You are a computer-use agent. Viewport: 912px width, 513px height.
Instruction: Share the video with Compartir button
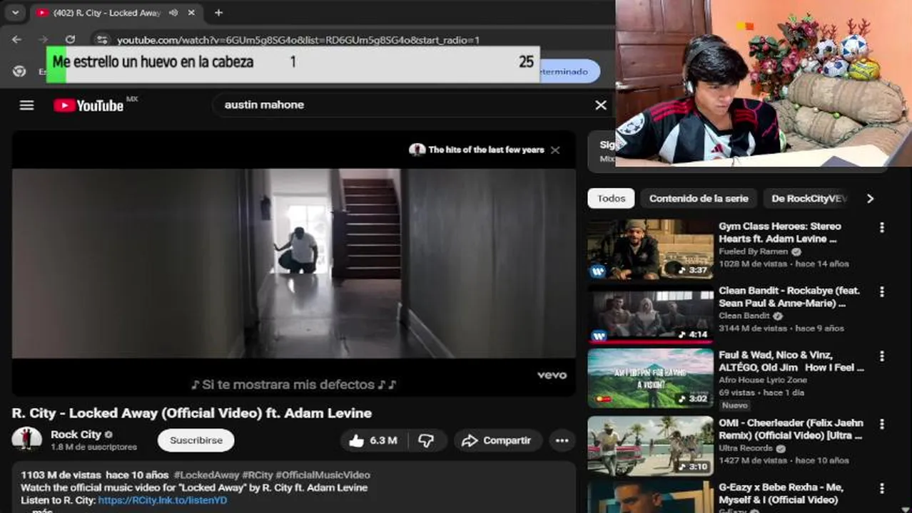497,440
